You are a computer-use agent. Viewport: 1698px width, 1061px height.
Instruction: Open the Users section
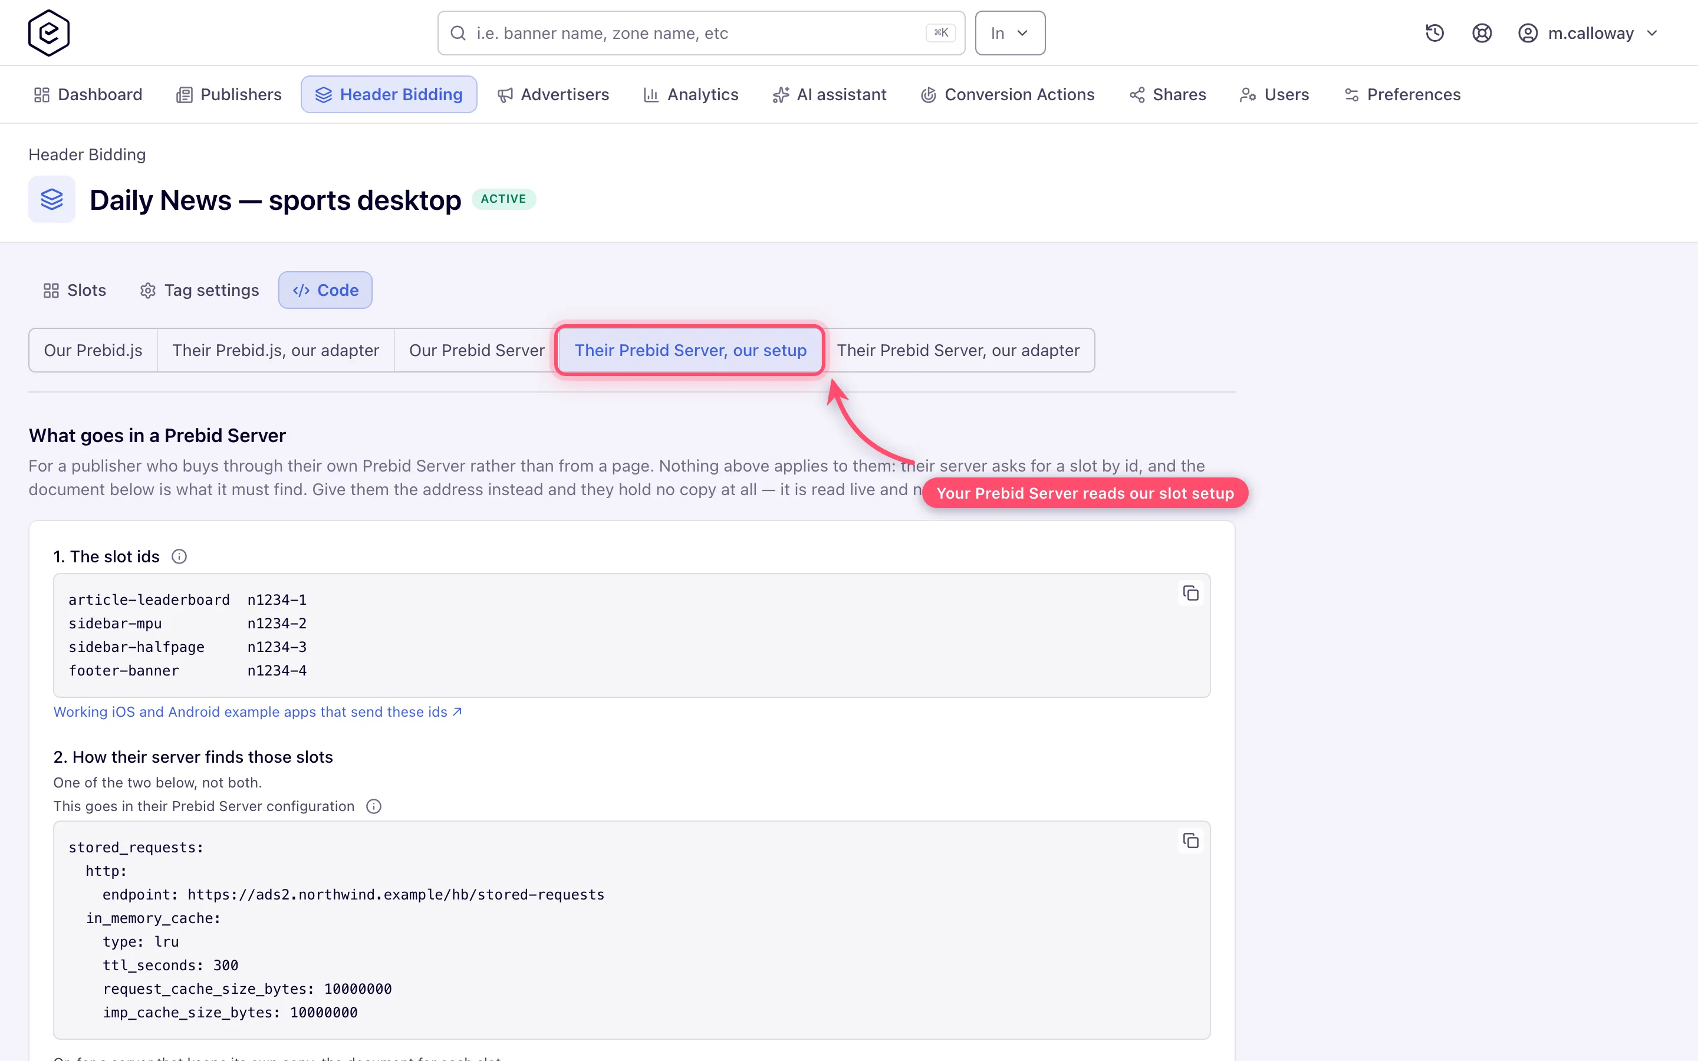pos(1274,95)
